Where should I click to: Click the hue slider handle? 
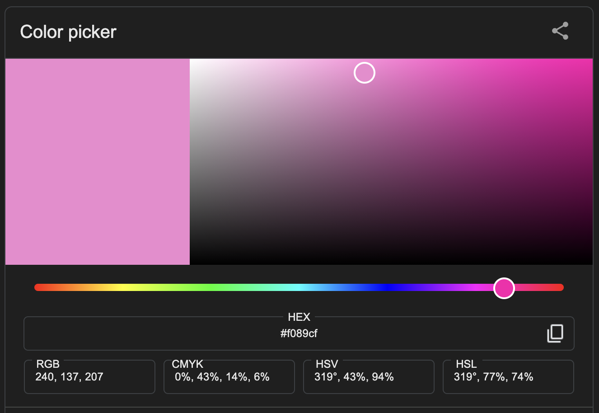tap(504, 288)
